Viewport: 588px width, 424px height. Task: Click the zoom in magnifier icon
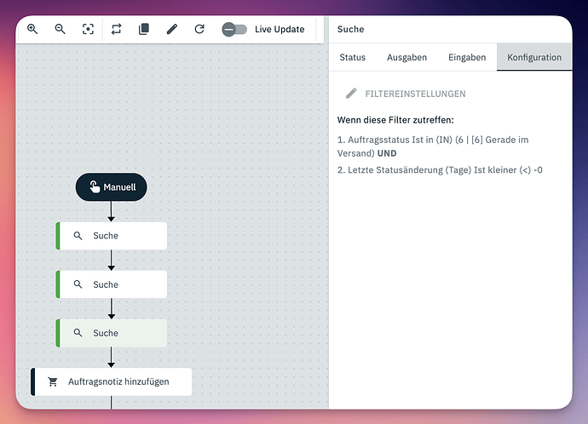click(32, 29)
